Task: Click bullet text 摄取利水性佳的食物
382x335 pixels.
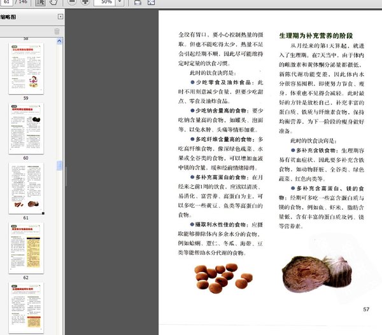Action: point(221,224)
